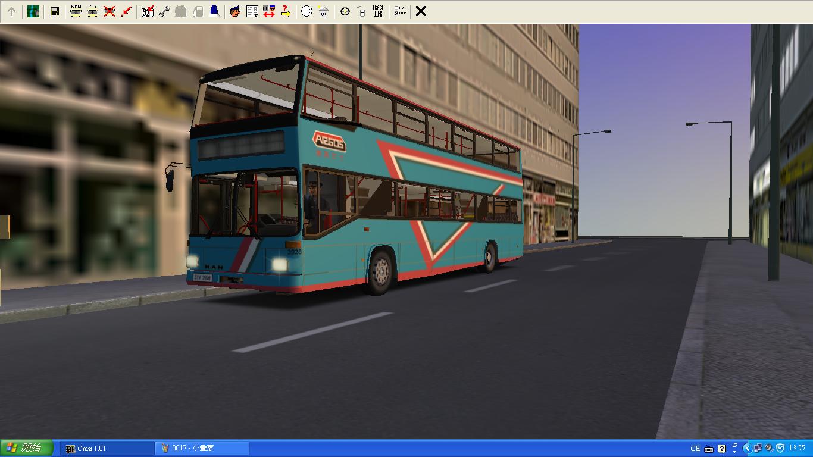Click the help question mark tray icon
The image size is (813, 457).
(x=722, y=449)
